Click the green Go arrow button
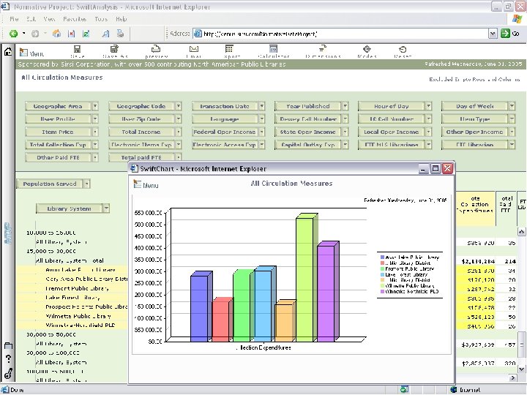527x395 pixels. pos(505,33)
